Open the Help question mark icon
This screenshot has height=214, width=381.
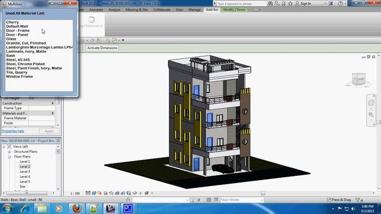341,4
